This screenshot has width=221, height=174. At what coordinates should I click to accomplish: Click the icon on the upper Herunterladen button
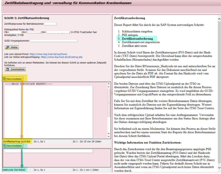(x=5, y=79)
